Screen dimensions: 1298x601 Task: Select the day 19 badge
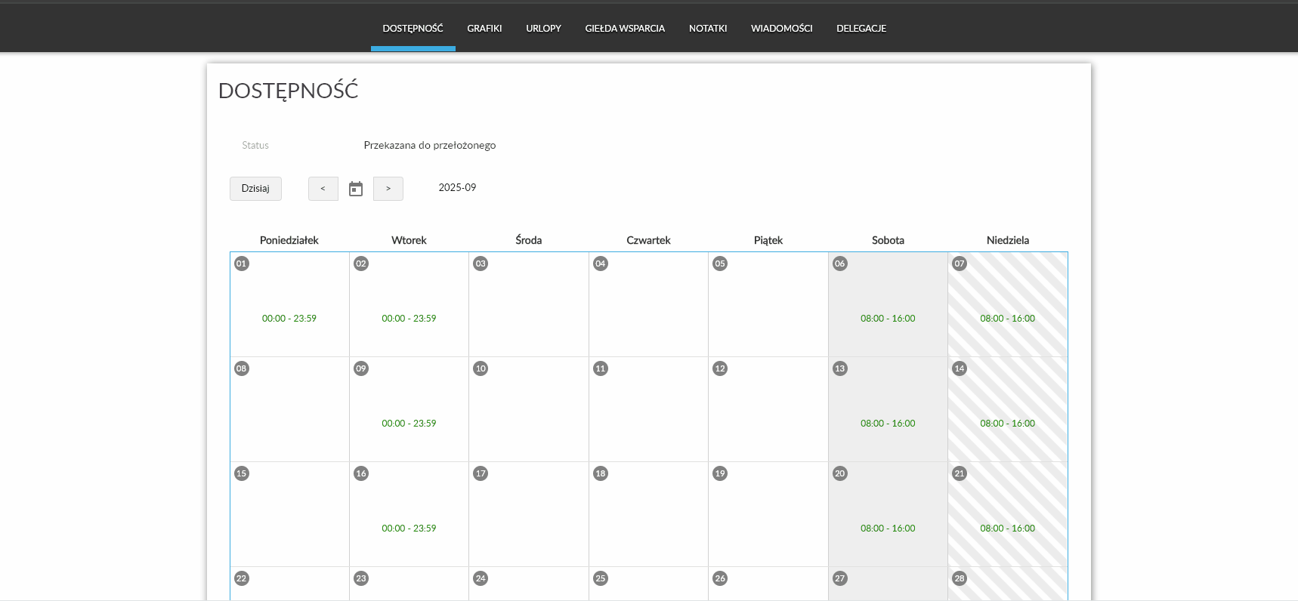[720, 473]
